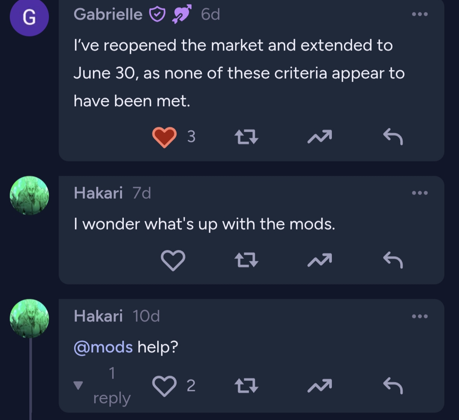Repost Hakari's "wonder what's up with mods" comment

pyautogui.click(x=246, y=260)
